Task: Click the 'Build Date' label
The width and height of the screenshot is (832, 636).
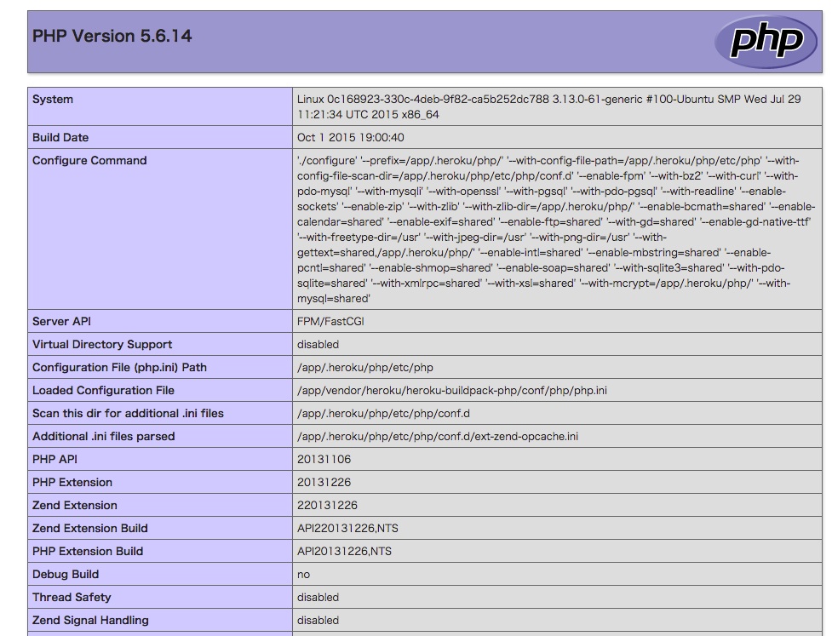Action: click(60, 137)
